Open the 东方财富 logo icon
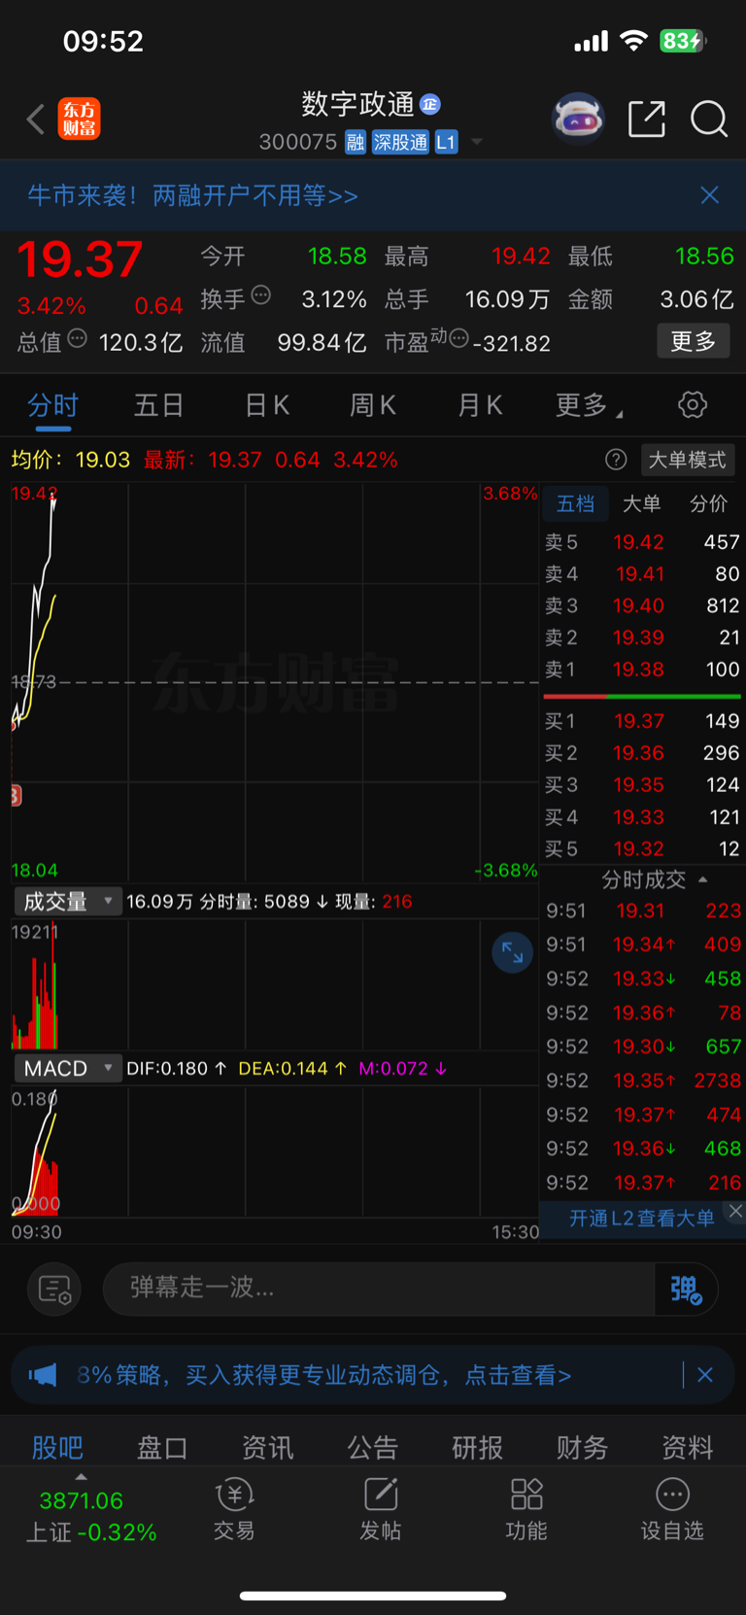Image resolution: width=746 pixels, height=1616 pixels. click(79, 119)
